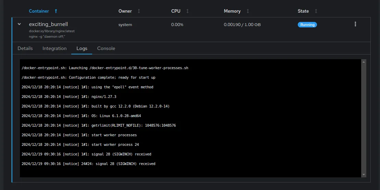This screenshot has width=380, height=190.
Task: Click the container name exciting_burnell
Action: (x=48, y=24)
